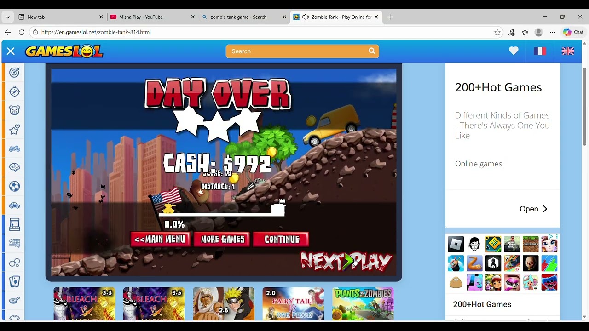Close the zombie tank game Search tab
This screenshot has height=331, width=589.
click(284, 17)
